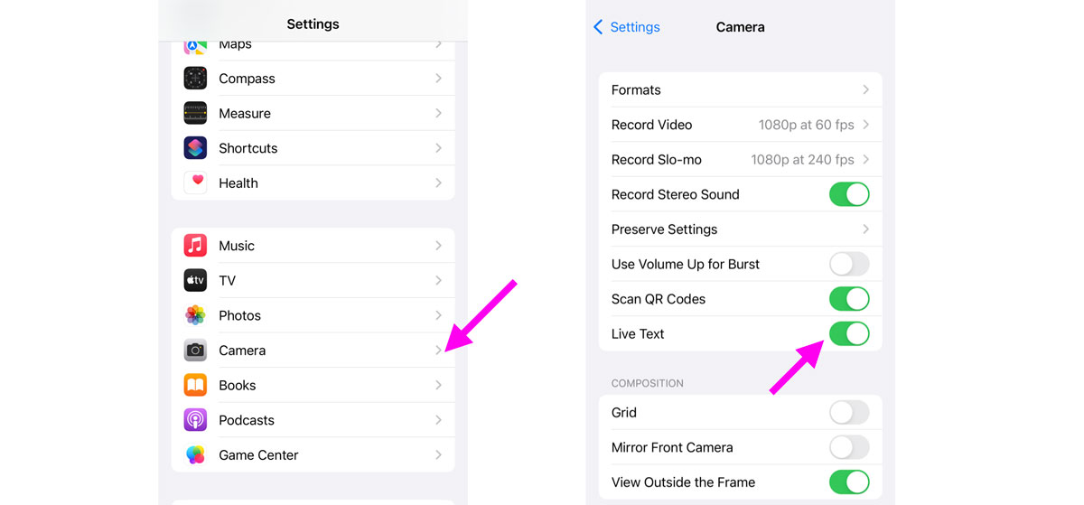Tap the Health heart icon
The height and width of the screenshot is (505, 1084).
click(x=195, y=182)
